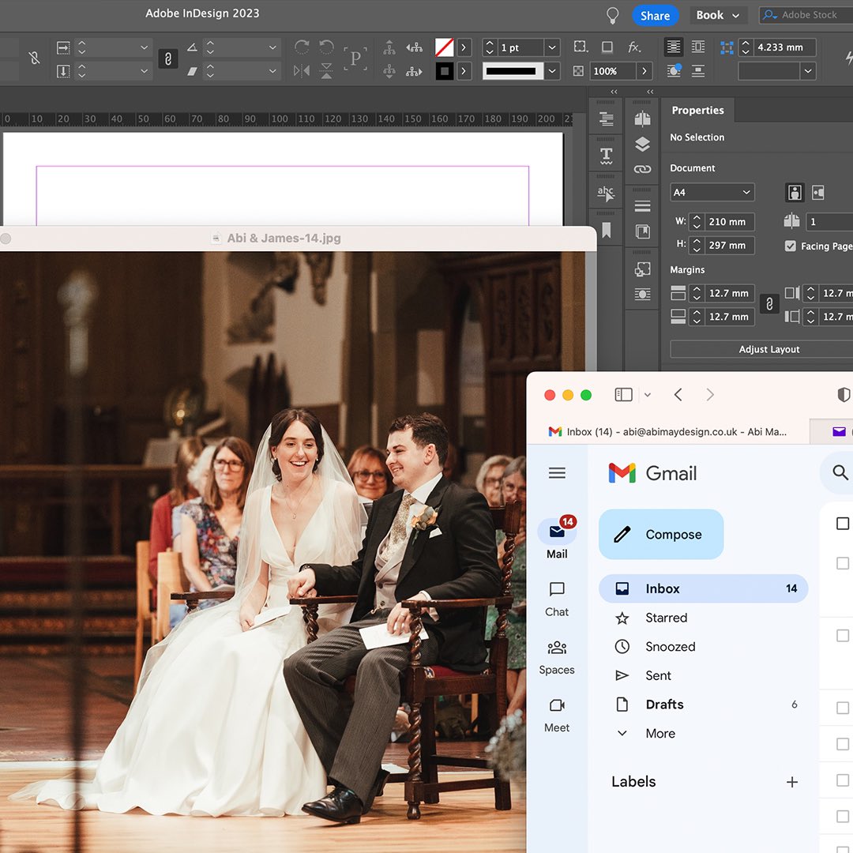Open the A4 page size dropdown
The width and height of the screenshot is (853, 853).
[712, 192]
